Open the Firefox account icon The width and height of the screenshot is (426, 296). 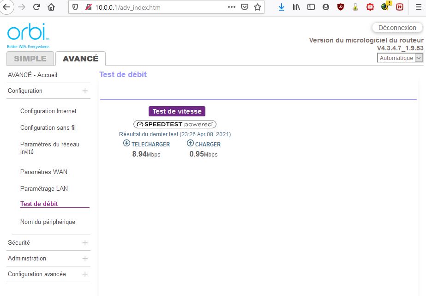[x=326, y=7]
